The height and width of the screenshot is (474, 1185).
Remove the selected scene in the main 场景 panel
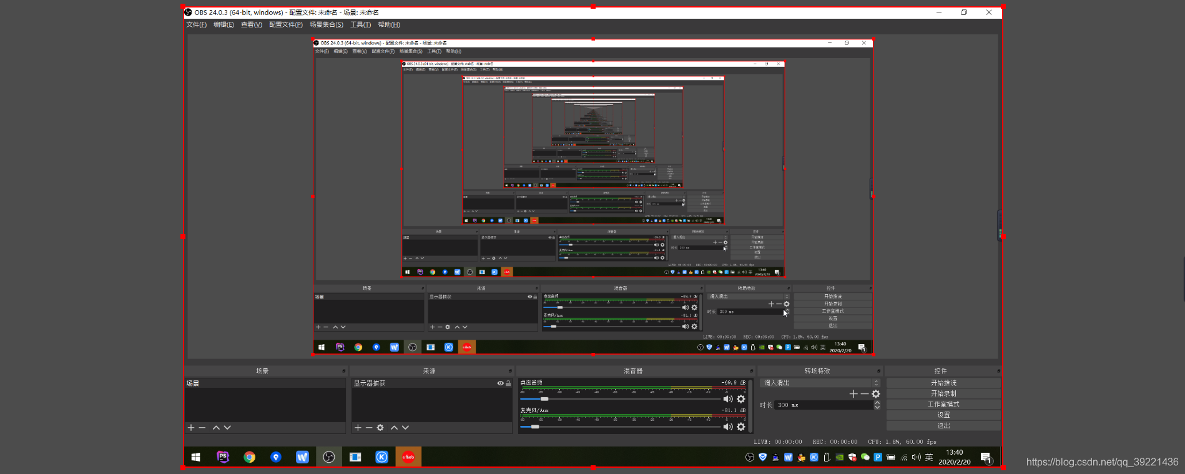tap(202, 428)
